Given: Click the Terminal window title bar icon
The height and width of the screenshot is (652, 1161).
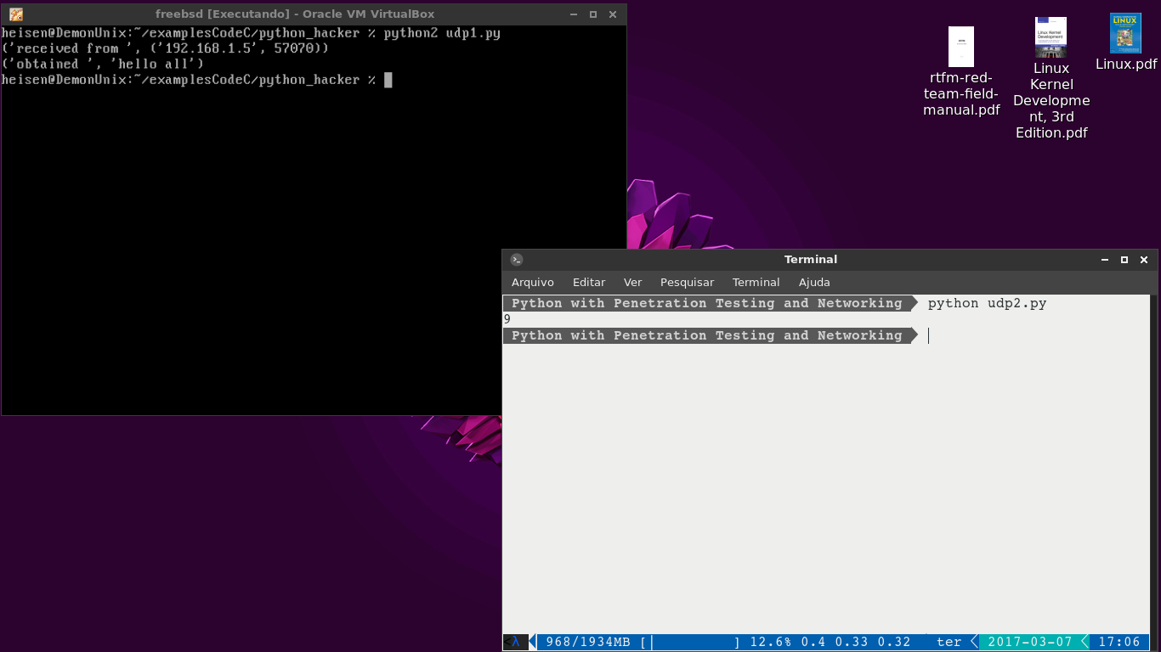Looking at the screenshot, I should click(517, 260).
